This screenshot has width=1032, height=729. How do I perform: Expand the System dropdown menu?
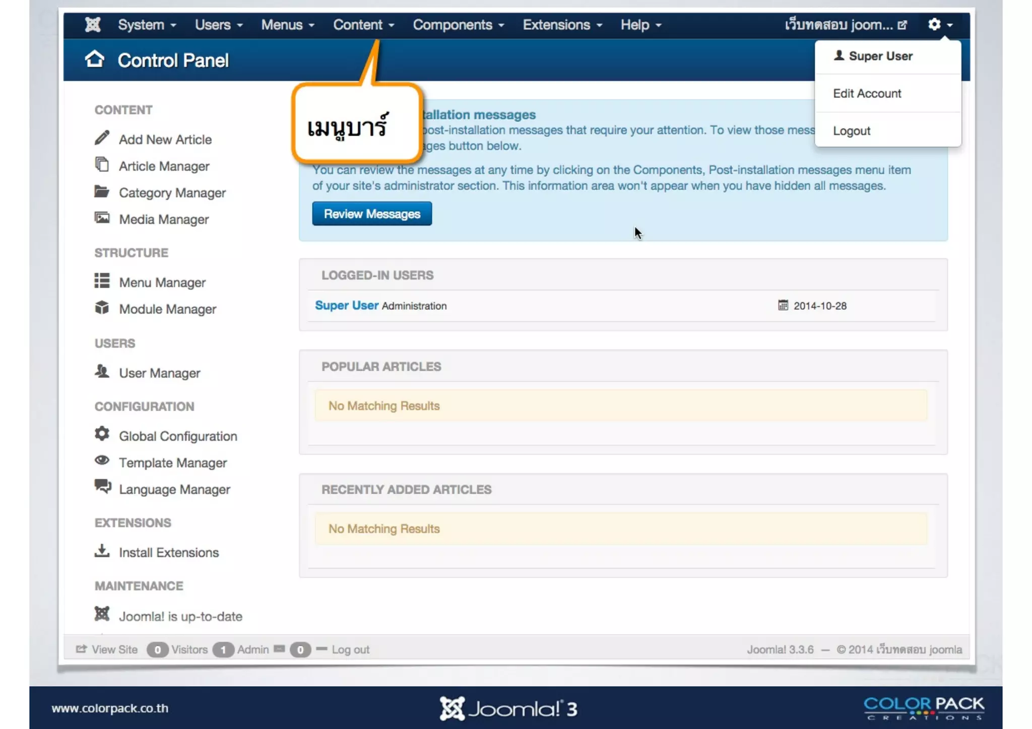(x=147, y=25)
